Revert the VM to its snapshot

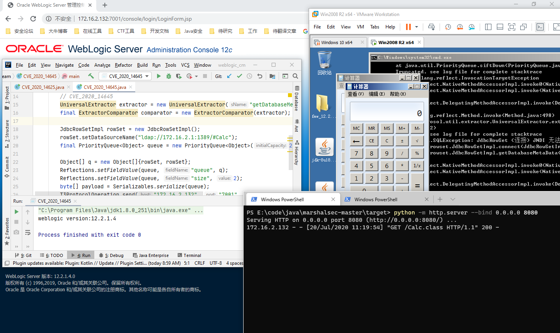[x=460, y=27]
